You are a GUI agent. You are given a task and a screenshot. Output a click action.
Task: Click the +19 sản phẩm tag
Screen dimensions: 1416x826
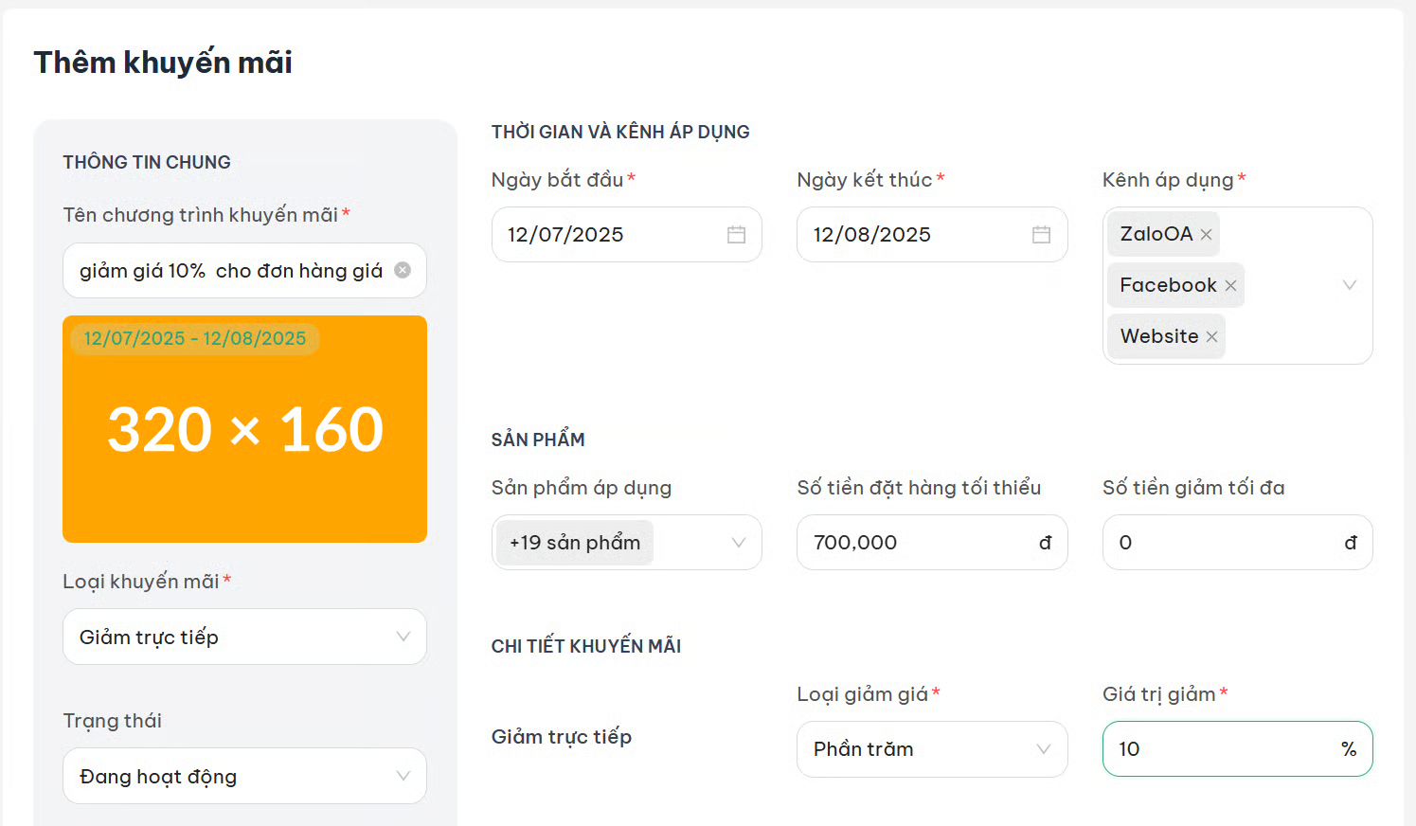click(x=575, y=543)
